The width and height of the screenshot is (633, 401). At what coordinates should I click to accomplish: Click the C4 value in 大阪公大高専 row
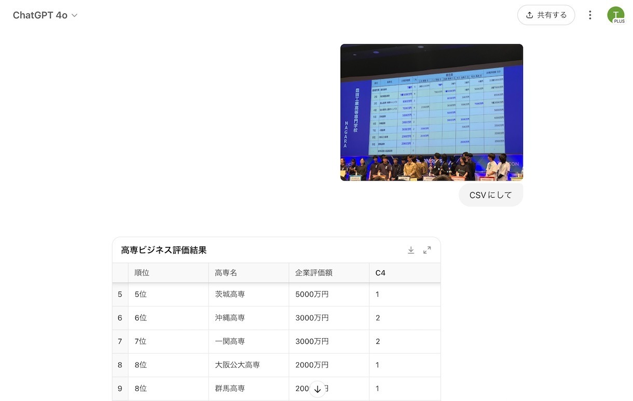tap(405, 365)
